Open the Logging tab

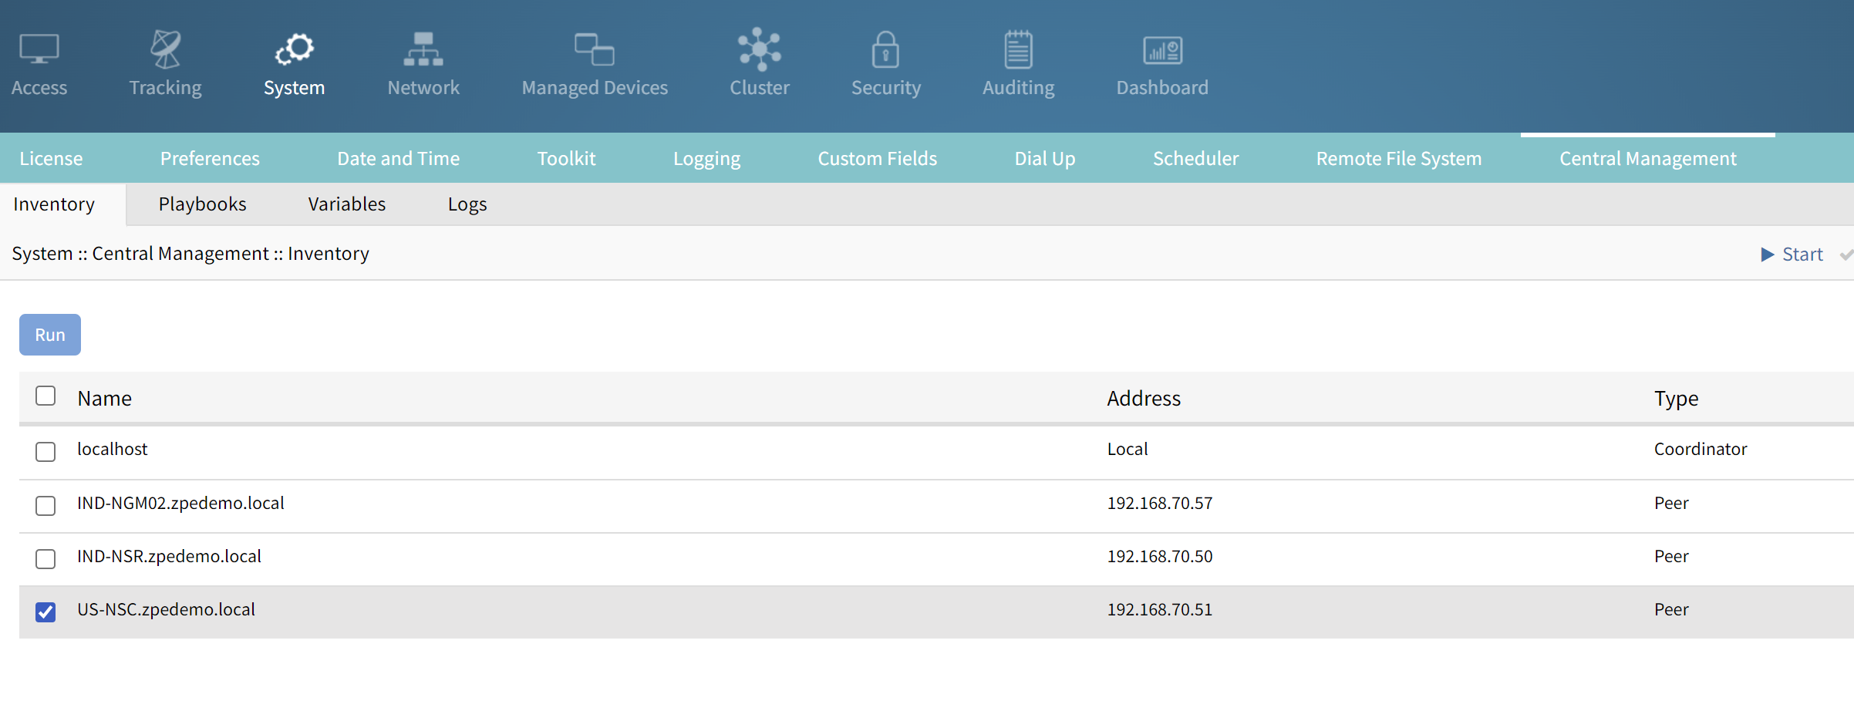tap(706, 159)
